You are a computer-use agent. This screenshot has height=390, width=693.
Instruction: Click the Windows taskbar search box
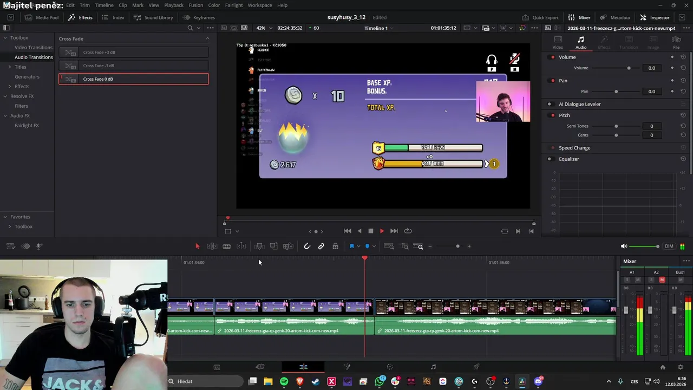[205, 381]
